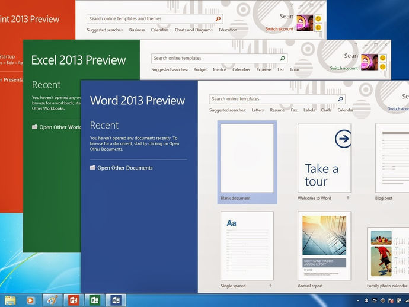Choose the Blank document template
Viewport: 409px width, 307px height.
[x=247, y=162]
